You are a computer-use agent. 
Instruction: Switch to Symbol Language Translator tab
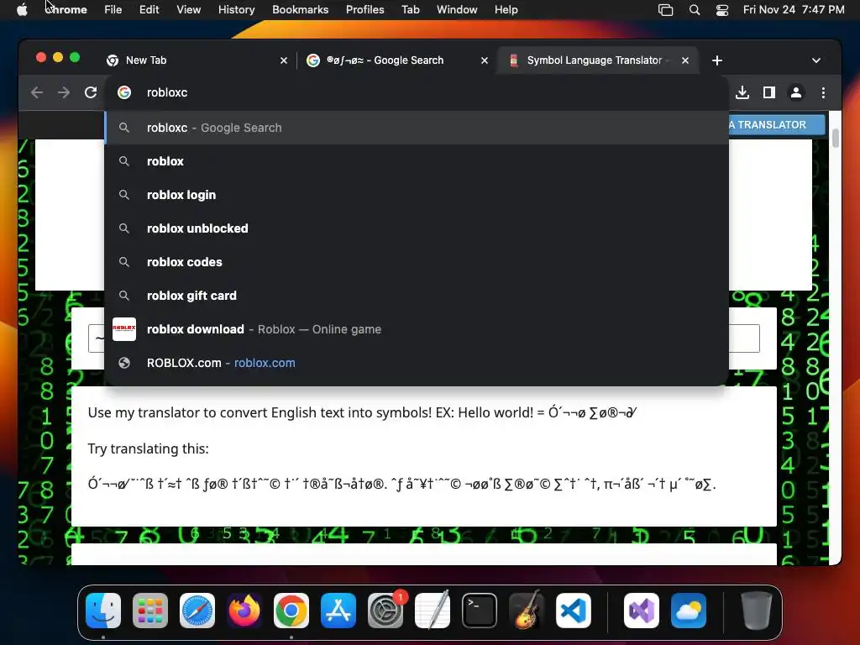click(x=598, y=60)
